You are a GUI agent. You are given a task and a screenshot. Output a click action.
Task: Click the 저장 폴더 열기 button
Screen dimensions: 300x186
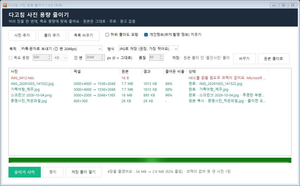pyautogui.click(x=83, y=172)
